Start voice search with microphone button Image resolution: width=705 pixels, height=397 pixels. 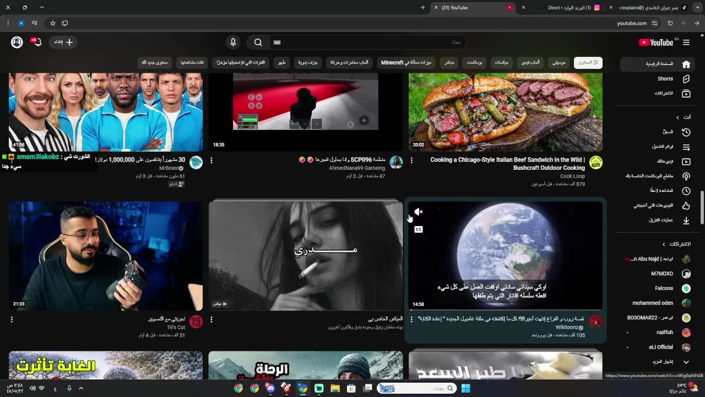233,42
